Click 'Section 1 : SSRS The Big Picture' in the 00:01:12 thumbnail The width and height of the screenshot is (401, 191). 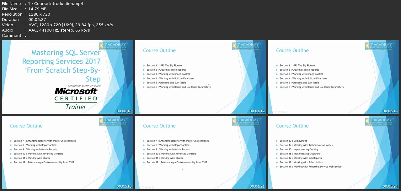(x=164, y=66)
